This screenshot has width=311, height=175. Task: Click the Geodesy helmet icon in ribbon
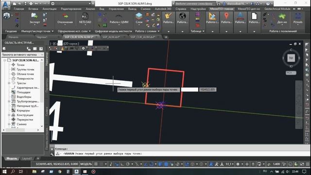click(x=7, y=16)
